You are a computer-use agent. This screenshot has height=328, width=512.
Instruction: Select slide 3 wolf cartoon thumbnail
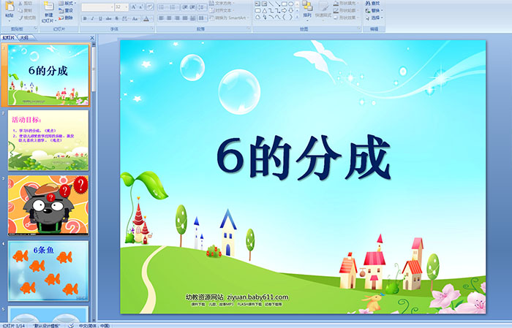pos(48,205)
